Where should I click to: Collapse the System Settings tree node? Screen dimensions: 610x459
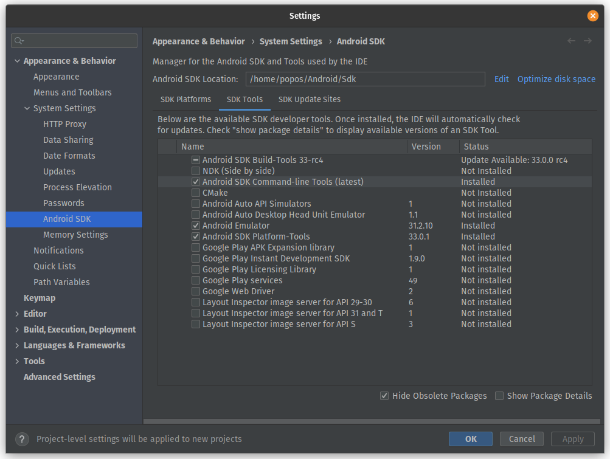pyautogui.click(x=27, y=108)
